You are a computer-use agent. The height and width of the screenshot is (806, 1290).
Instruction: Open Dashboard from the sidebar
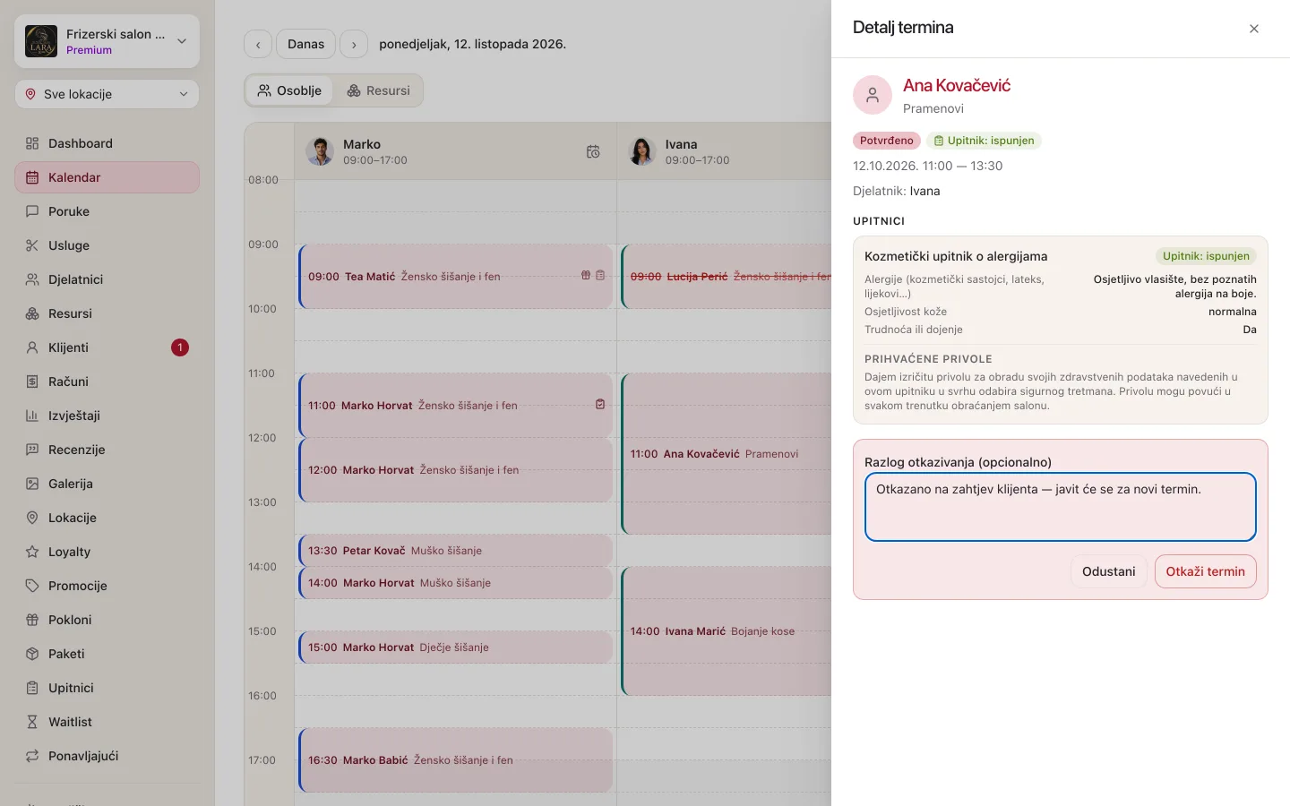pos(107,143)
